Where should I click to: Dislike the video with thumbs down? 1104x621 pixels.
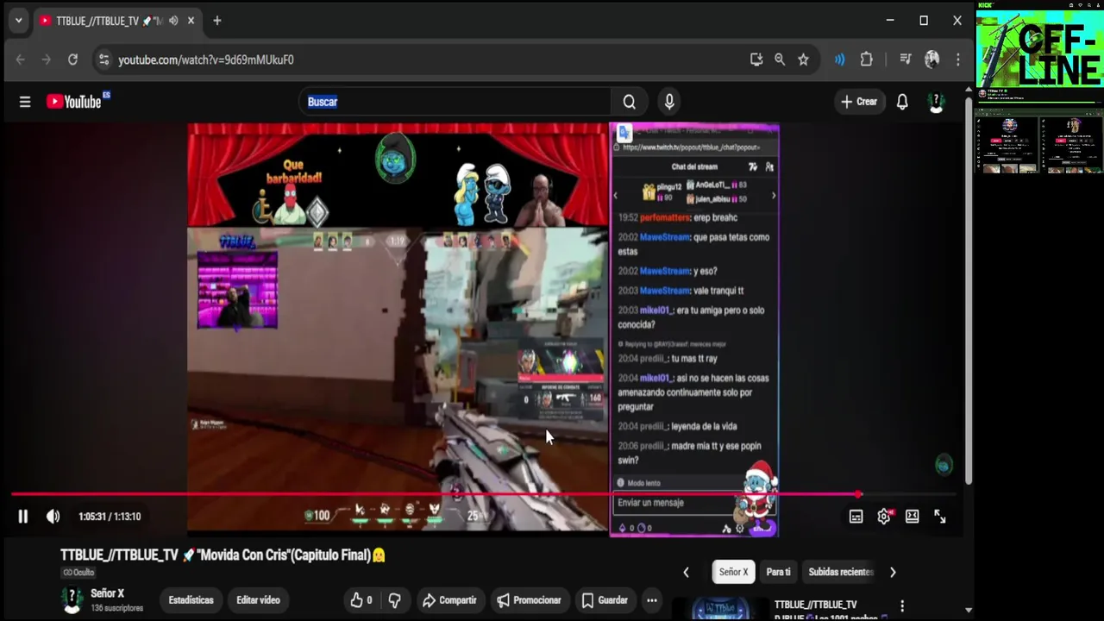395,600
